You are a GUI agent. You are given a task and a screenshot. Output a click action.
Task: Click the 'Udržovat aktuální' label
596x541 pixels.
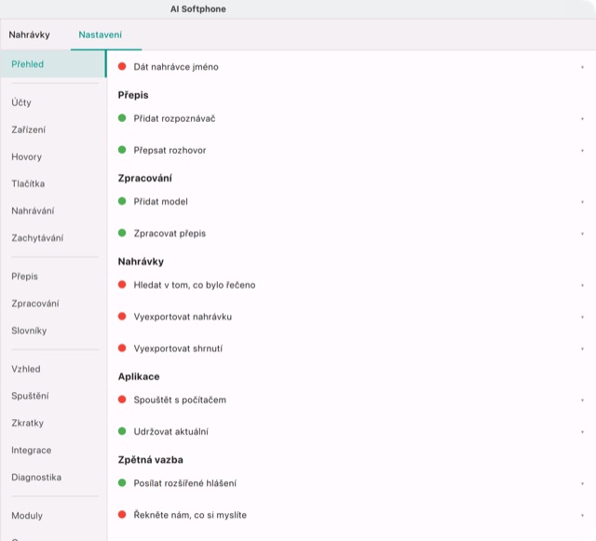[x=171, y=432]
